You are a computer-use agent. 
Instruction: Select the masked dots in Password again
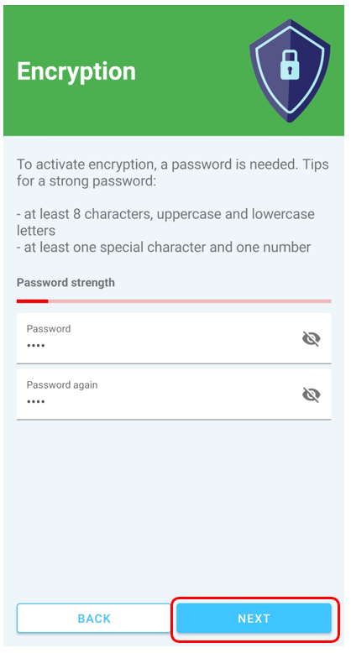36,402
